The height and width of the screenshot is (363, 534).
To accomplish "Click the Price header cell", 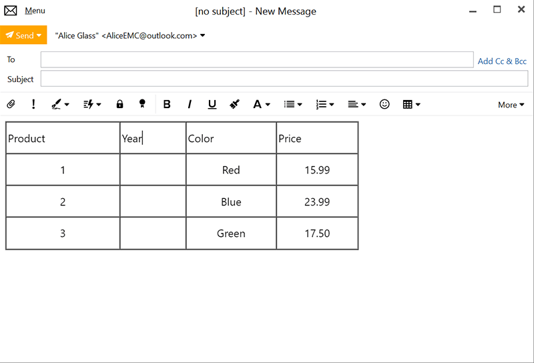I will [x=318, y=138].
